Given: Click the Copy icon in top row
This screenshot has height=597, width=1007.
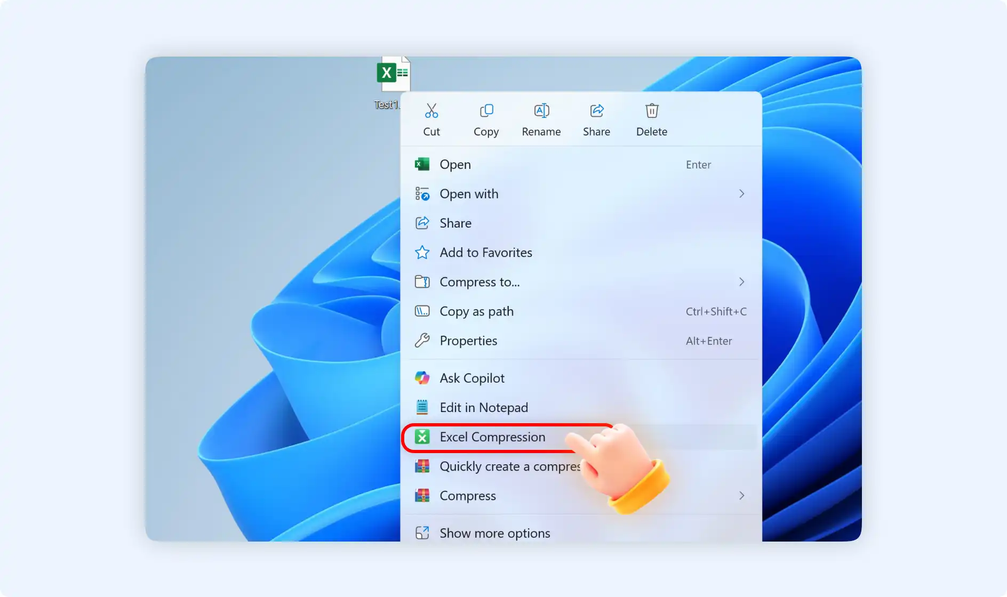Looking at the screenshot, I should pyautogui.click(x=486, y=110).
